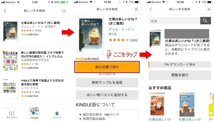Tap 閲覧を続行 button
The width and height of the screenshot is (214, 122).
click(x=180, y=75)
